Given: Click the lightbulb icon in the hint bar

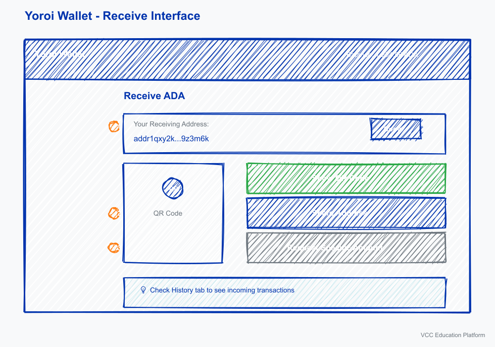Looking at the screenshot, I should pos(143,290).
